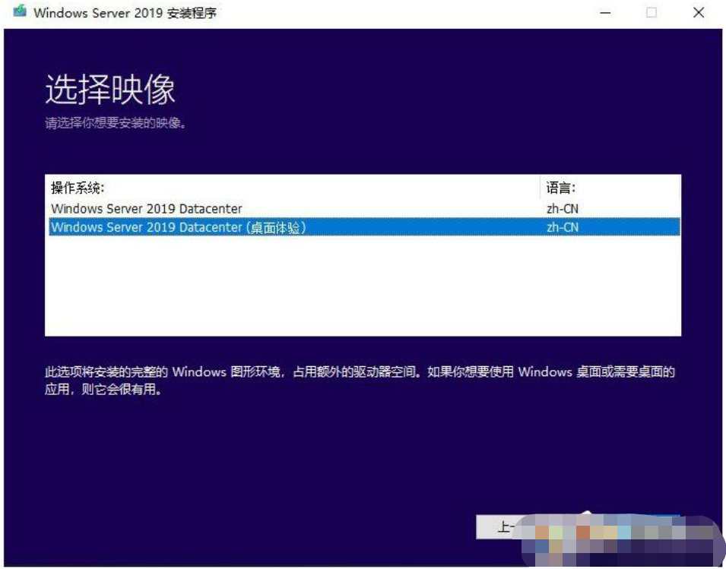This screenshot has height=569, width=726.
Task: Click the 选择映像 page heading
Action: point(110,90)
